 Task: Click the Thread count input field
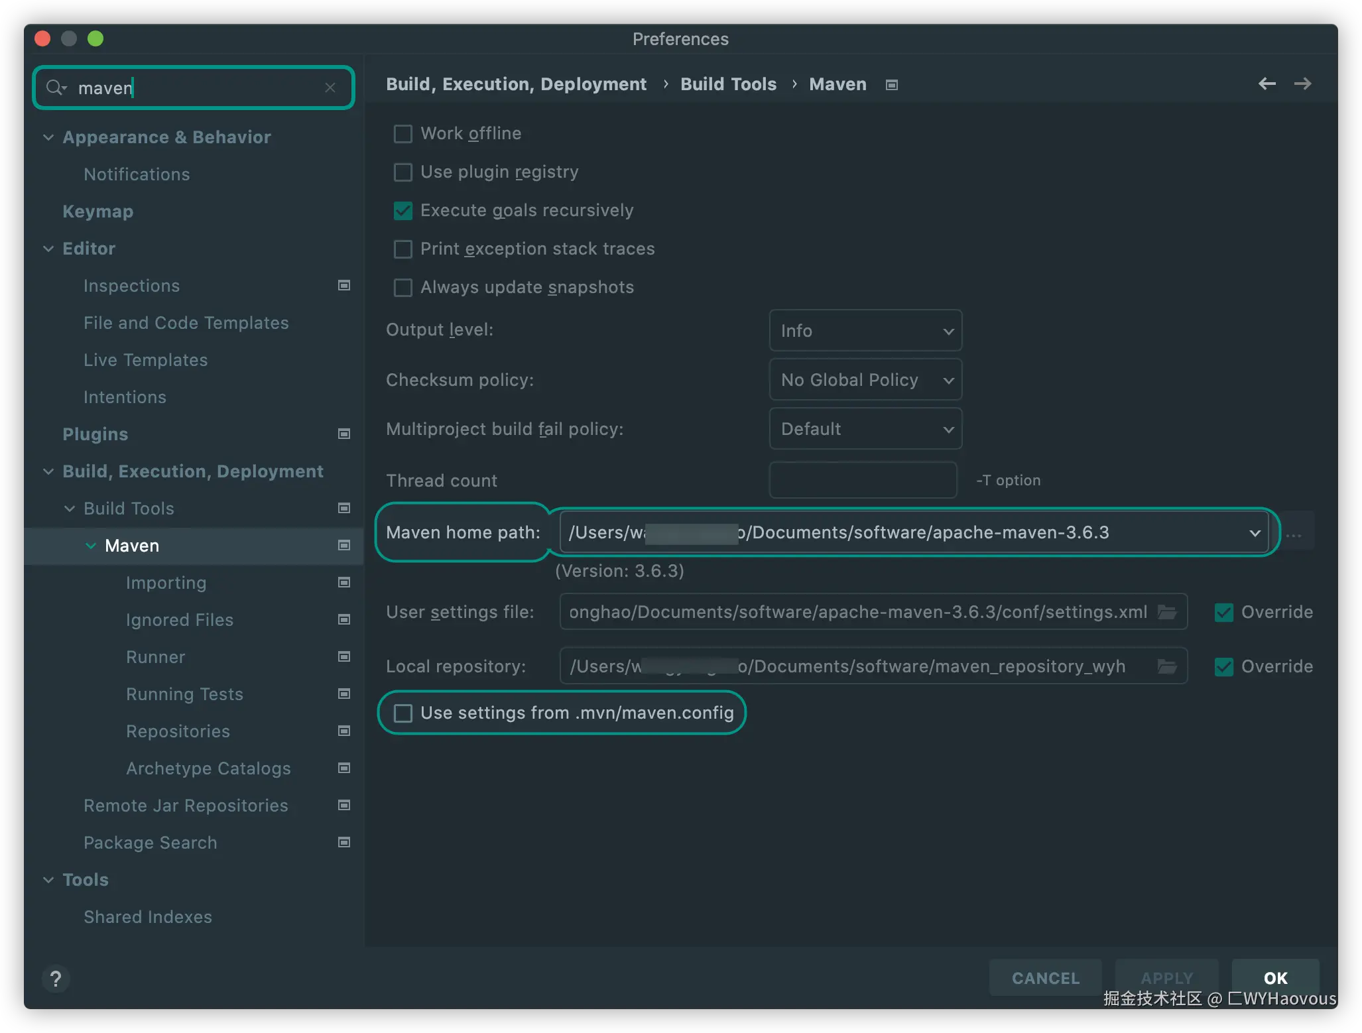(x=862, y=480)
